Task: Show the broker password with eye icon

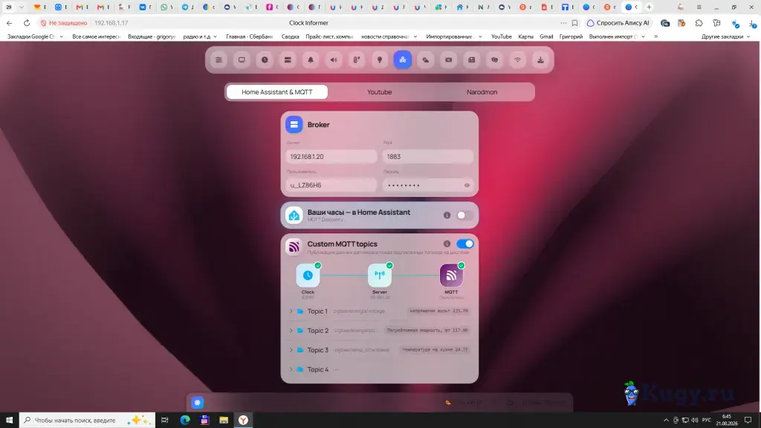Action: (467, 185)
